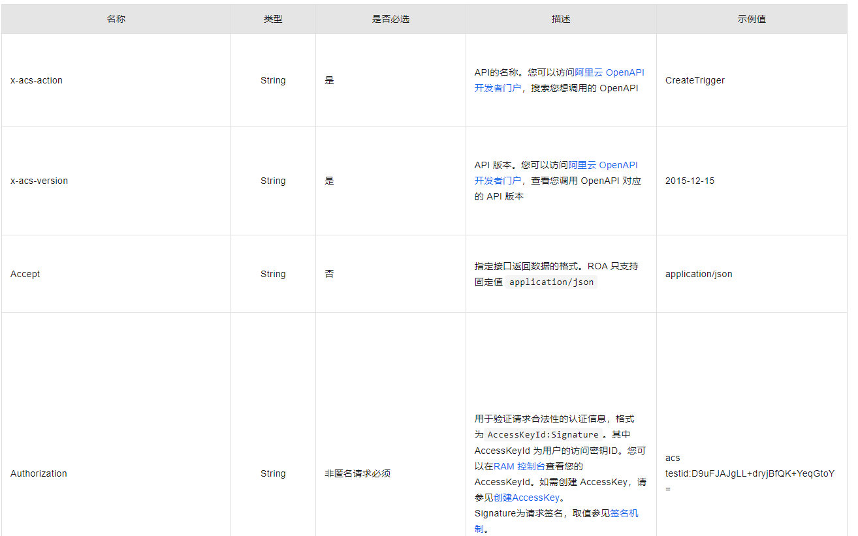The image size is (858, 536).
Task: Click the application/json code snippet in the description
Action: (552, 282)
